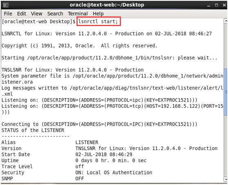Click scrollbar up arrow

point(226,21)
